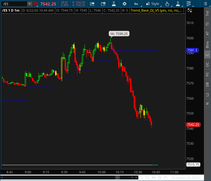Open the Trd side tab
This screenshot has height=181, width=211.
207,13
